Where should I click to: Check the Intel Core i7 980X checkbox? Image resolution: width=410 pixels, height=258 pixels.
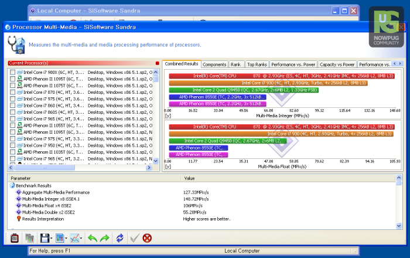[12, 72]
